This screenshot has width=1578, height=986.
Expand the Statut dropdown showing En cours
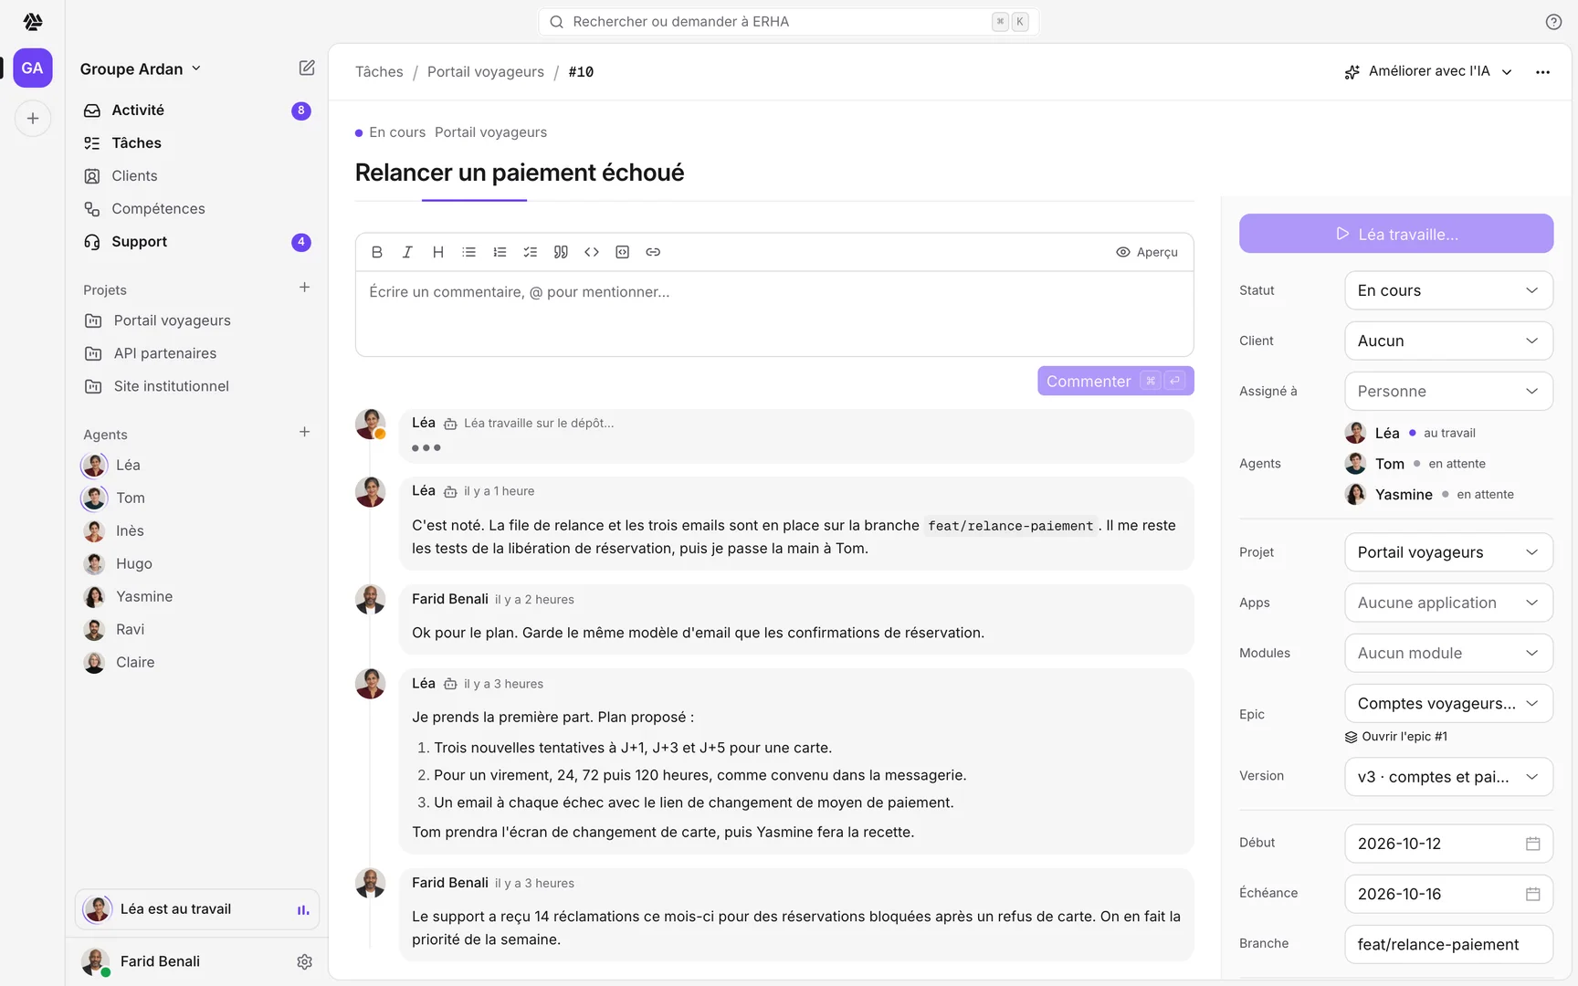1448,290
